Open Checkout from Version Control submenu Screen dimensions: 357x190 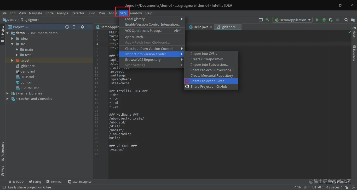(x=152, y=49)
